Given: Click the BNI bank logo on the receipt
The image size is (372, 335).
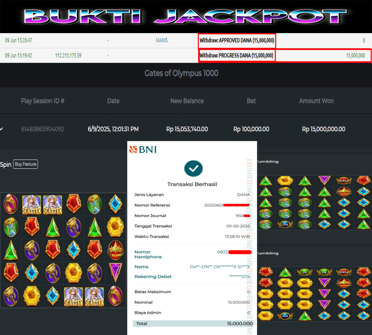Looking at the screenshot, I should point(143,150).
